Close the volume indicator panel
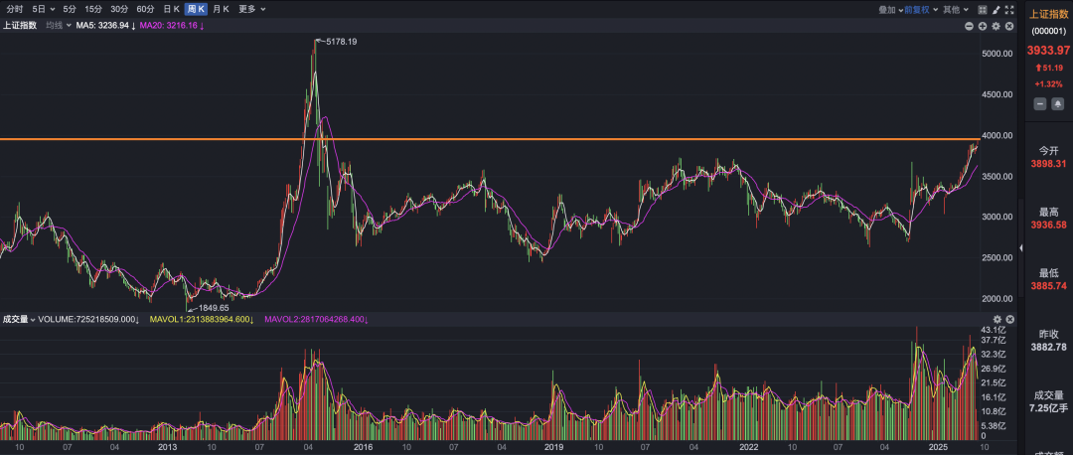 pos(1010,319)
